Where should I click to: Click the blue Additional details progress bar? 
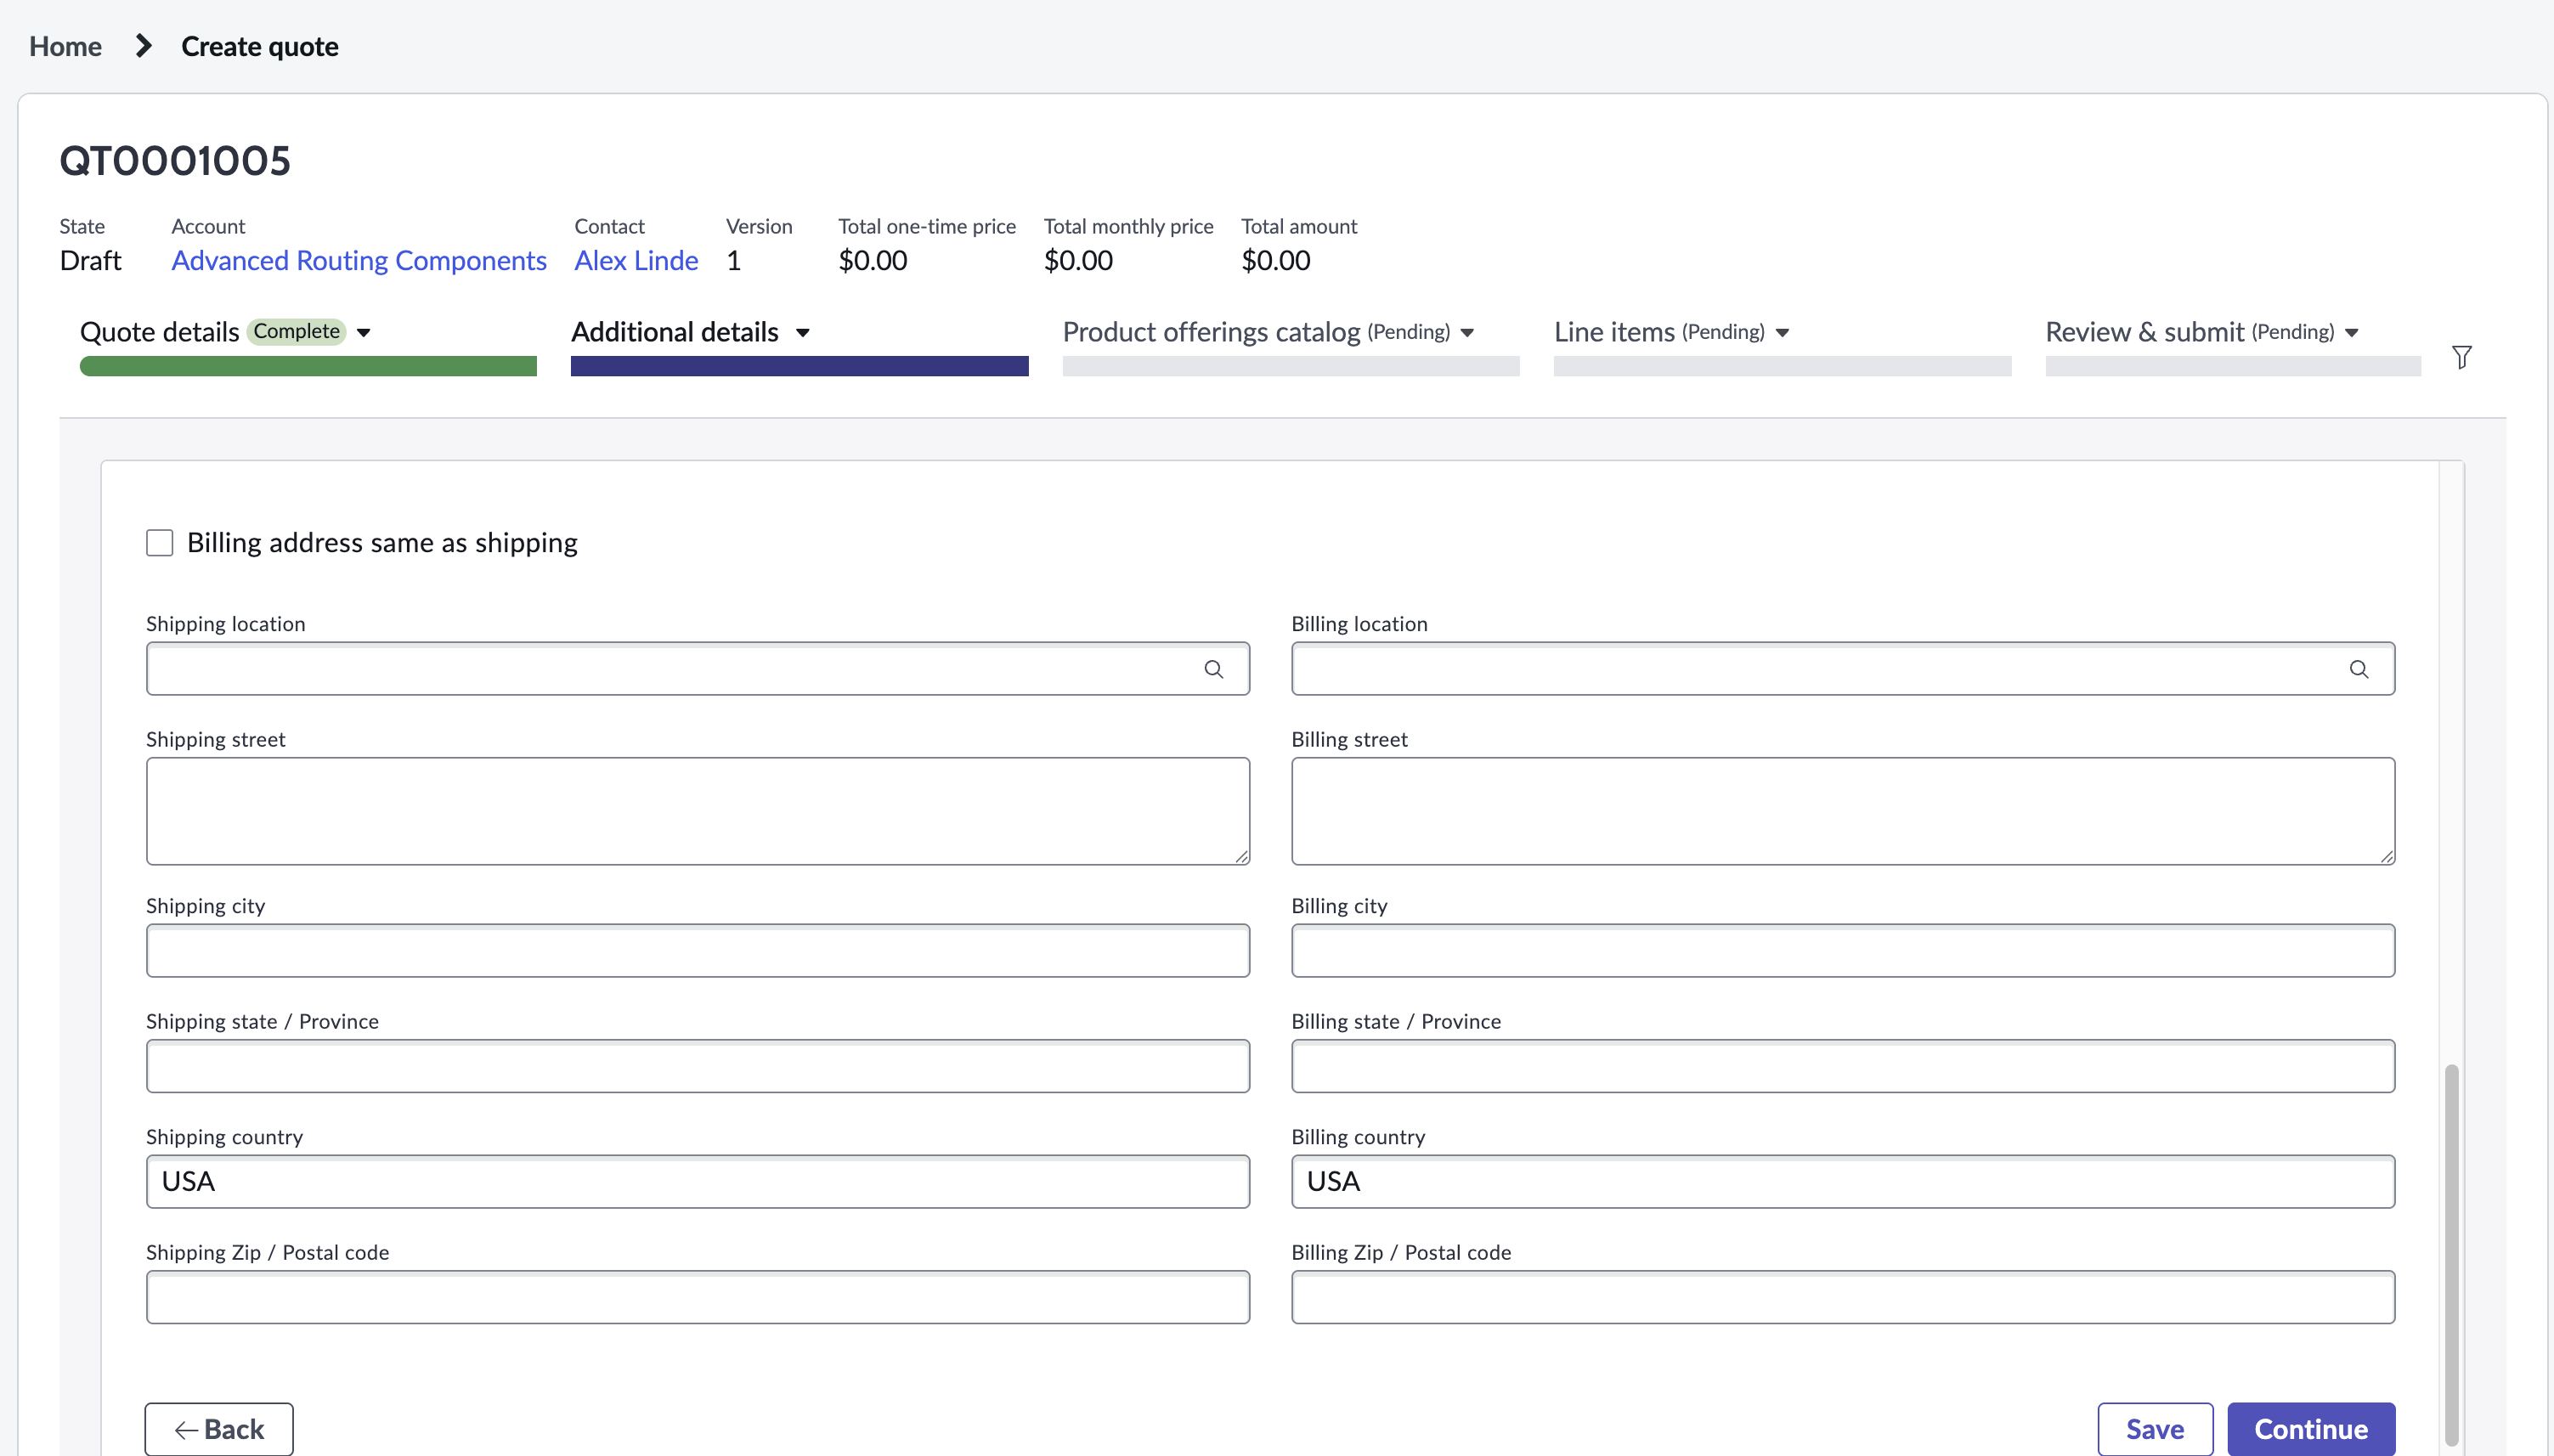799,366
